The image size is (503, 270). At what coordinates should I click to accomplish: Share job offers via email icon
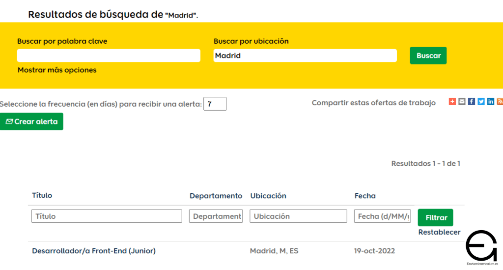(462, 101)
